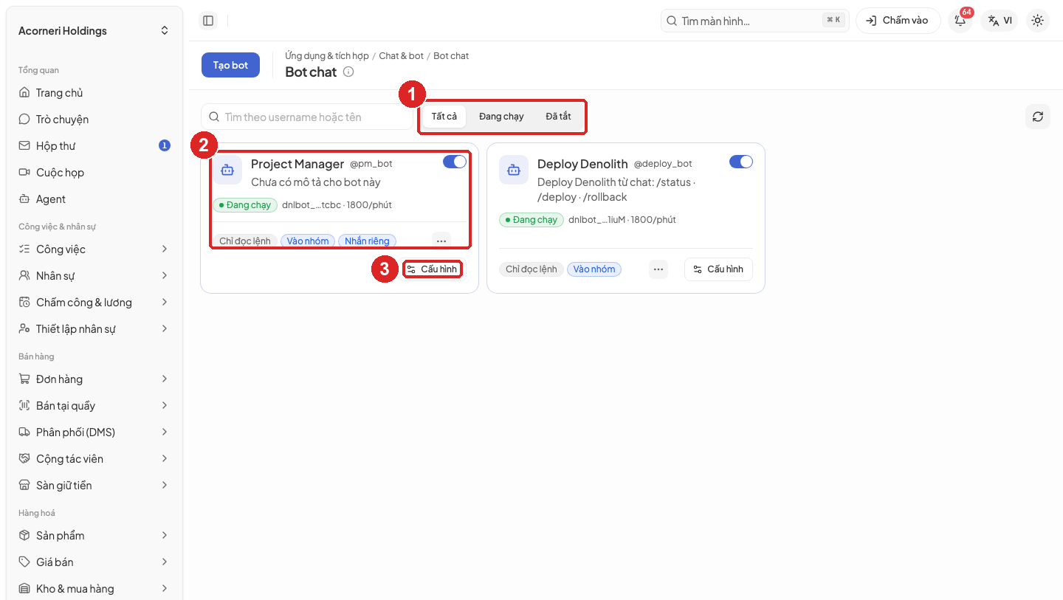This screenshot has width=1063, height=600.
Task: Open Cấu hình for Deploy Denolith bot
Action: tap(718, 269)
